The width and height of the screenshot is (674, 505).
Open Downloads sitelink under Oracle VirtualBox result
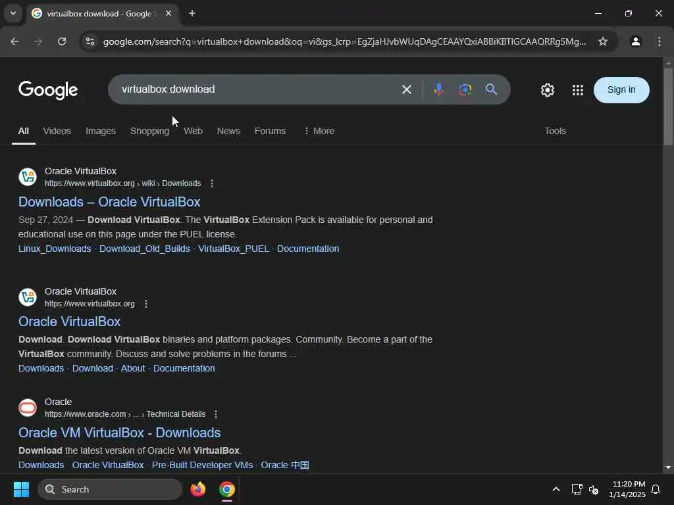coord(41,368)
